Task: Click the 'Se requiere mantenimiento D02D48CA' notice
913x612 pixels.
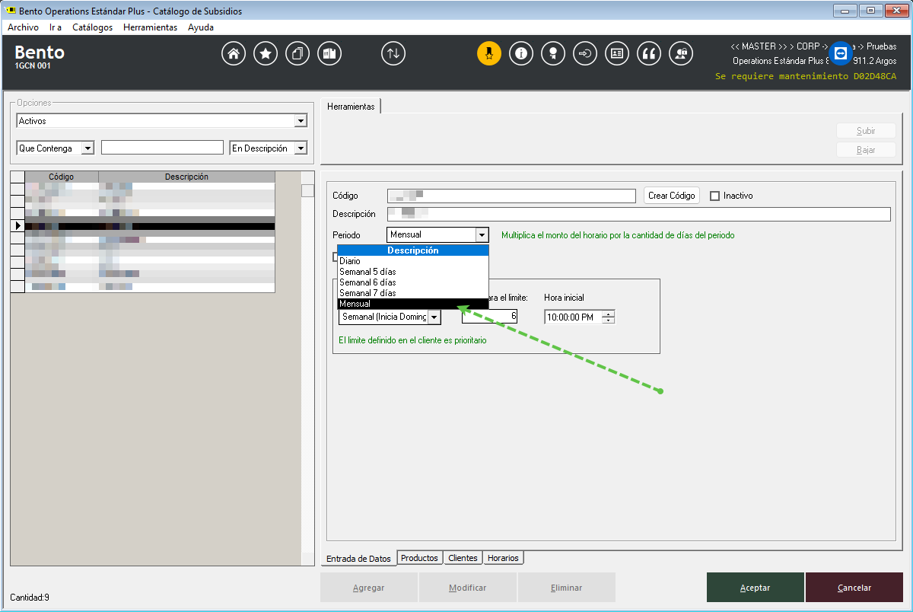Action: tap(806, 76)
